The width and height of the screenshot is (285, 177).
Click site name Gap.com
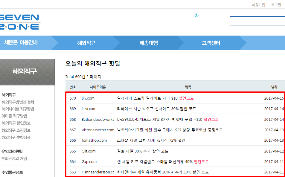pos(89,161)
